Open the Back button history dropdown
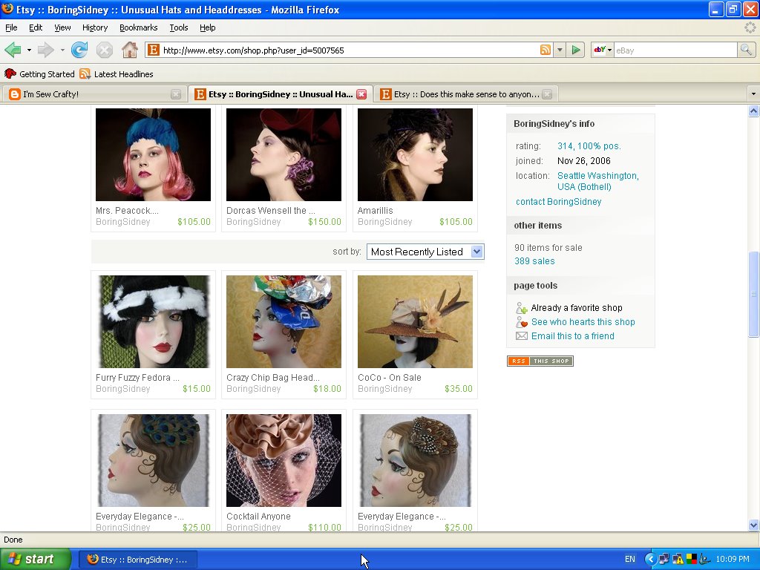The width and height of the screenshot is (760, 570). point(29,50)
